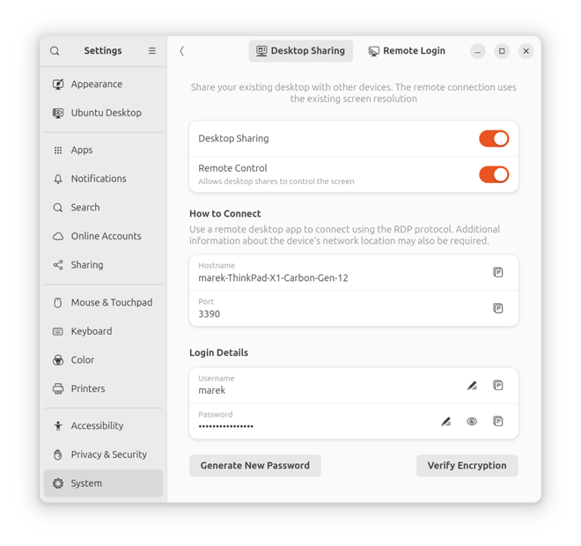
Task: Open Appearance settings
Action: 103,85
